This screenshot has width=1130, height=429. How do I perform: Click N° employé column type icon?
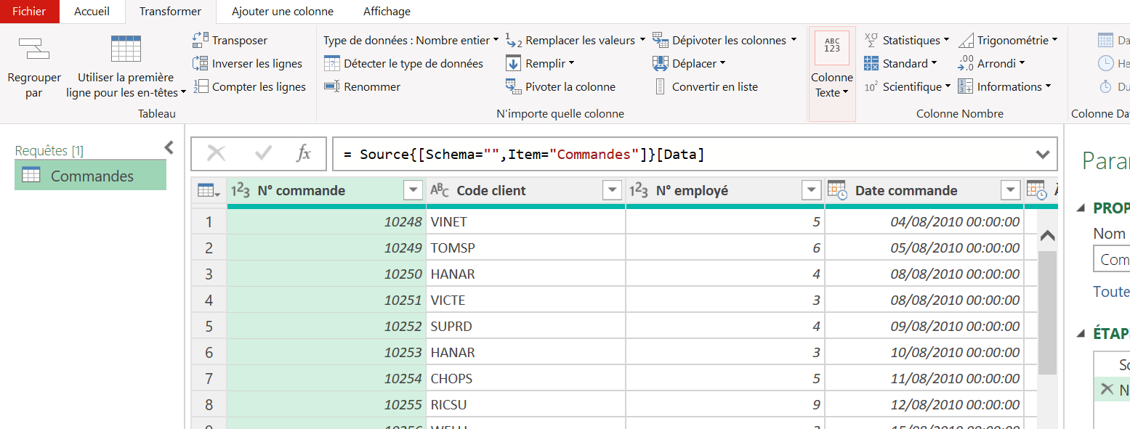(x=639, y=190)
